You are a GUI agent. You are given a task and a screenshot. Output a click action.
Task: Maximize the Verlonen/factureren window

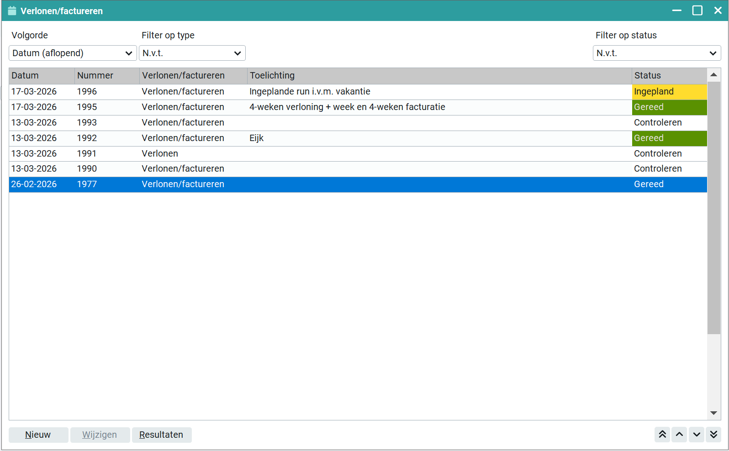coord(697,10)
